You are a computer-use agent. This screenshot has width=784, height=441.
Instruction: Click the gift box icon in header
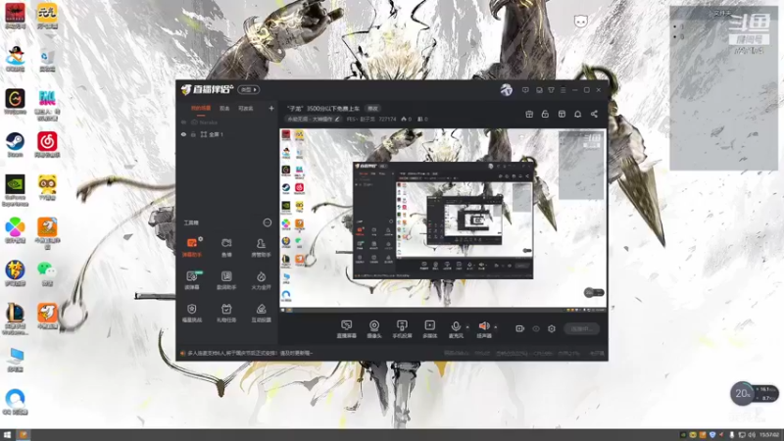coord(529,114)
